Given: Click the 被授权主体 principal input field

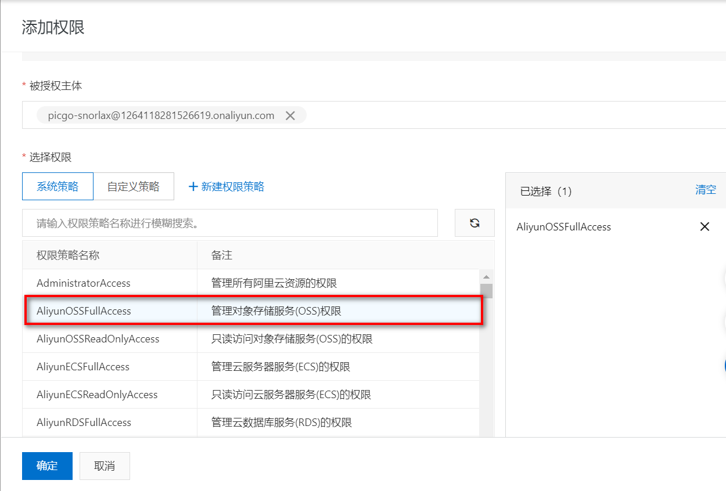Looking at the screenshot, I should tap(374, 115).
